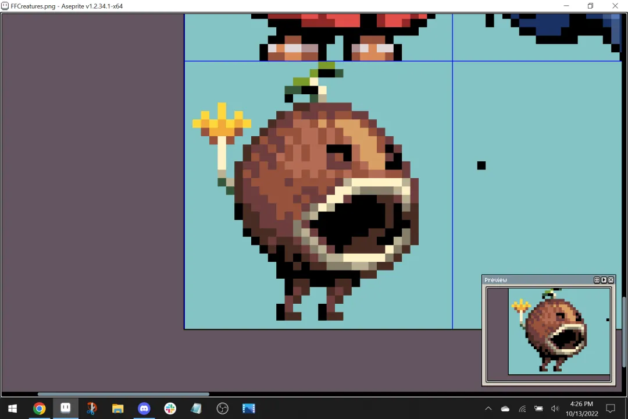Minimize the Aseprite window

(x=566, y=6)
